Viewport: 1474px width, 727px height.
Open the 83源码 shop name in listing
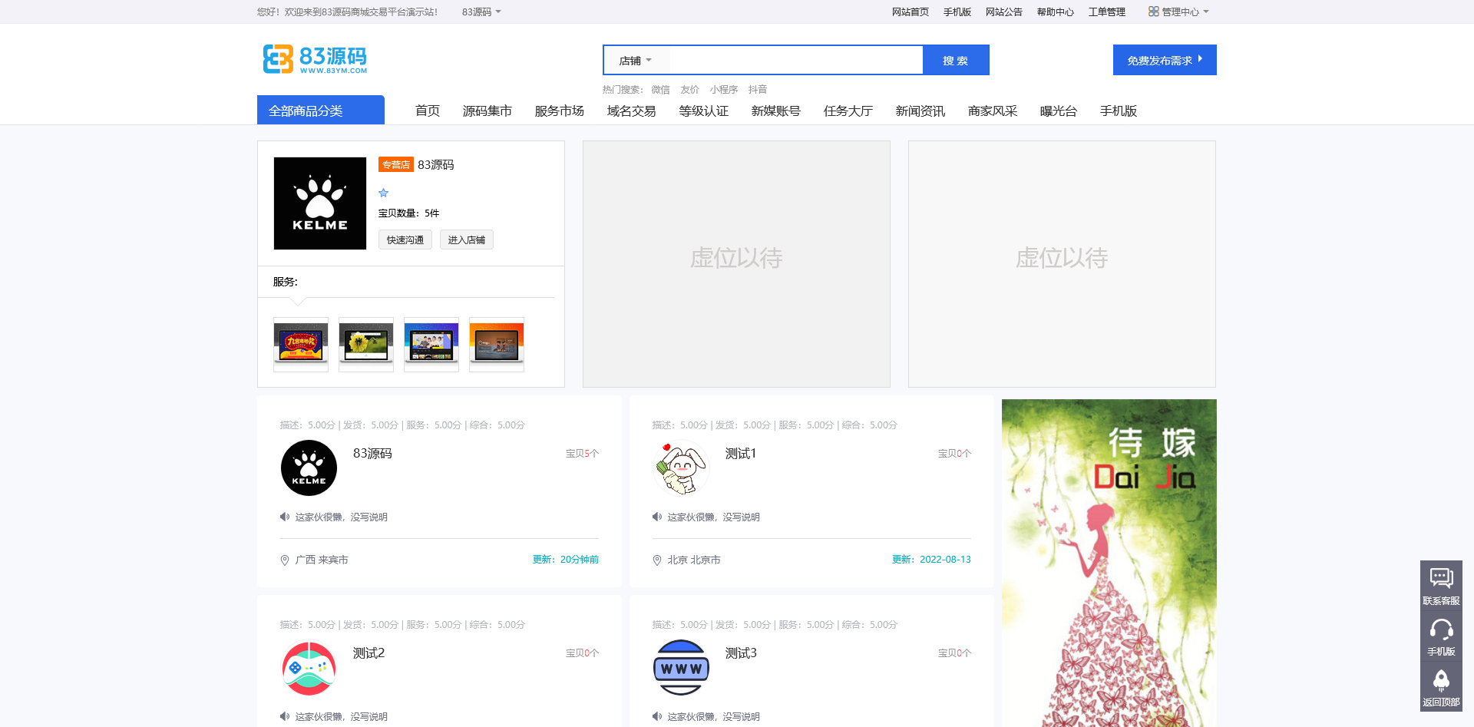[x=372, y=453]
